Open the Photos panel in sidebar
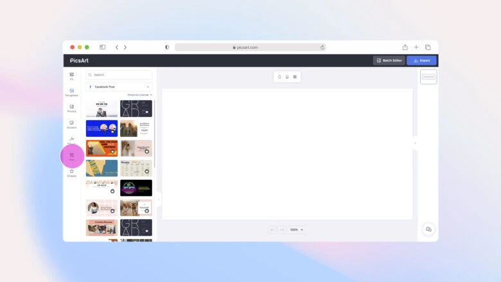The width and height of the screenshot is (501, 282). click(71, 108)
